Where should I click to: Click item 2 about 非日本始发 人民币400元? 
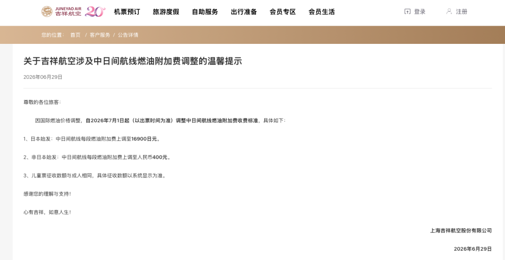[97, 157]
